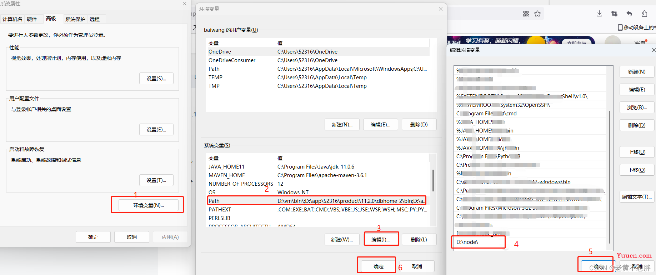Open user profiles 设置(E)... button
Viewport: 656px width, 275px height.
click(x=156, y=130)
